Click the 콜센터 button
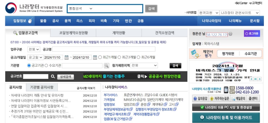This screenshot has height=123, width=268. 253,99
